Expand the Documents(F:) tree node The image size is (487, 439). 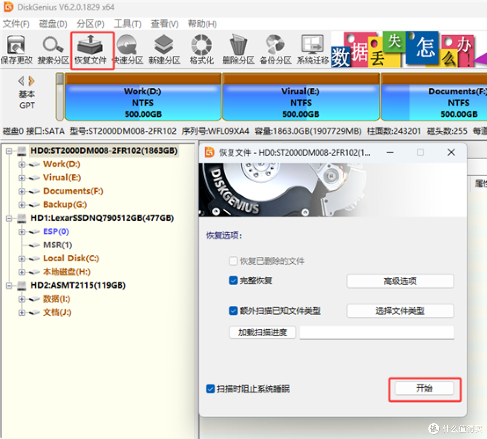pos(22,191)
